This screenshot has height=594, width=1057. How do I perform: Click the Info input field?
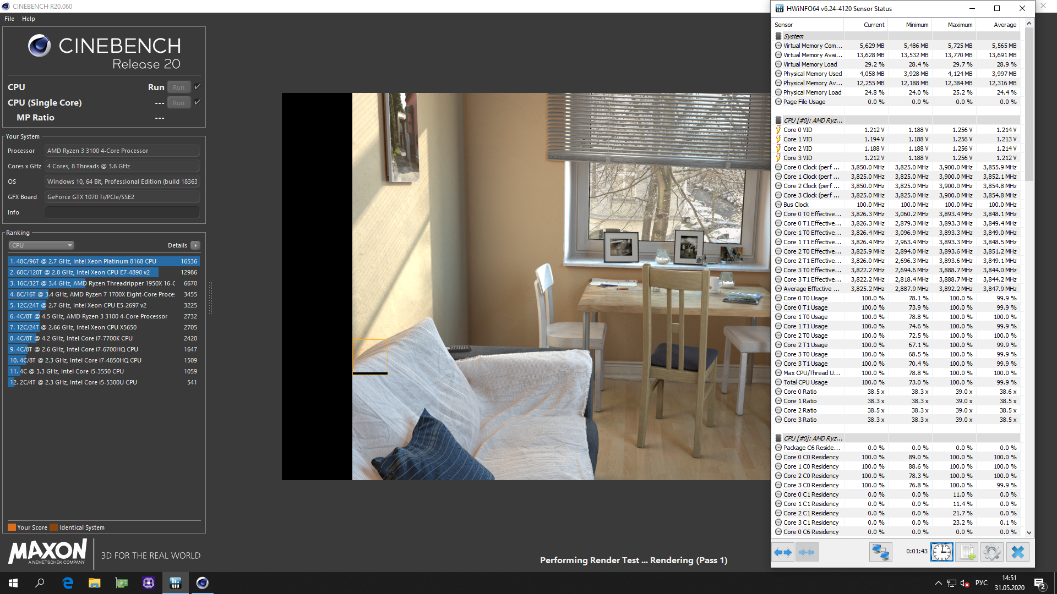[x=122, y=212]
